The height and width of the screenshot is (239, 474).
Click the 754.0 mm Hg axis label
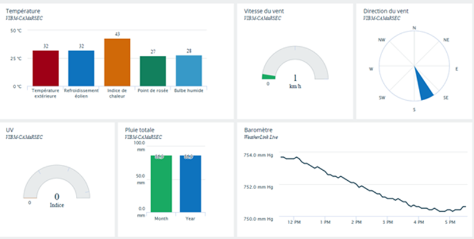[x=258, y=155]
